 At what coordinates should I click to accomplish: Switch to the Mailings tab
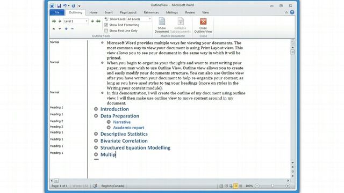(172, 12)
